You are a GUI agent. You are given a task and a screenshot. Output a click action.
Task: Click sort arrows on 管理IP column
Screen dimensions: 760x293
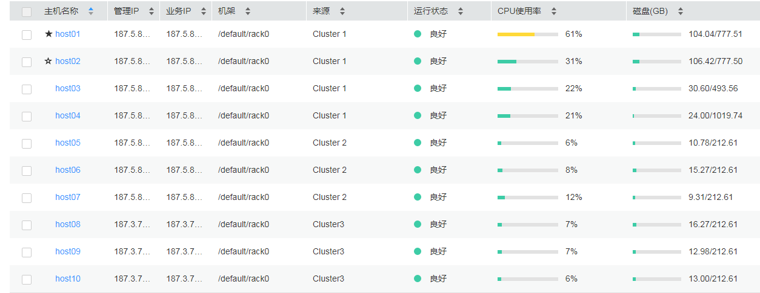151,11
